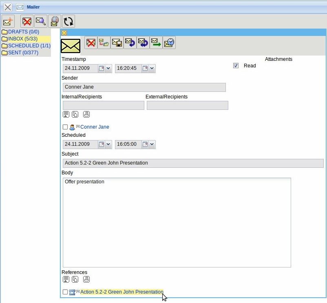
Task: Click delete mail icon in message toolbar
Action: 91,42
